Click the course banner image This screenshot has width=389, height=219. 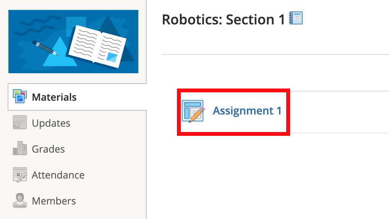click(x=73, y=41)
